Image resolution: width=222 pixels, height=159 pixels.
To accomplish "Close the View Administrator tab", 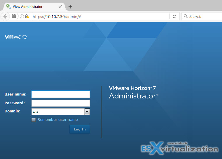I will pos(60,7).
